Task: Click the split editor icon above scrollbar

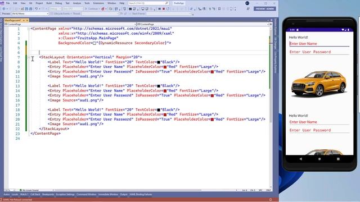Action: (271, 24)
